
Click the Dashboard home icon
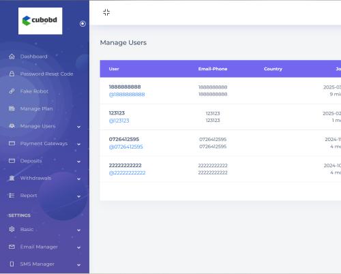[12, 57]
